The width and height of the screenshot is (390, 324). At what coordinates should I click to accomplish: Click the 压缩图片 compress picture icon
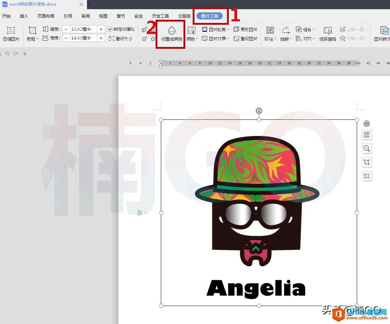point(11,34)
